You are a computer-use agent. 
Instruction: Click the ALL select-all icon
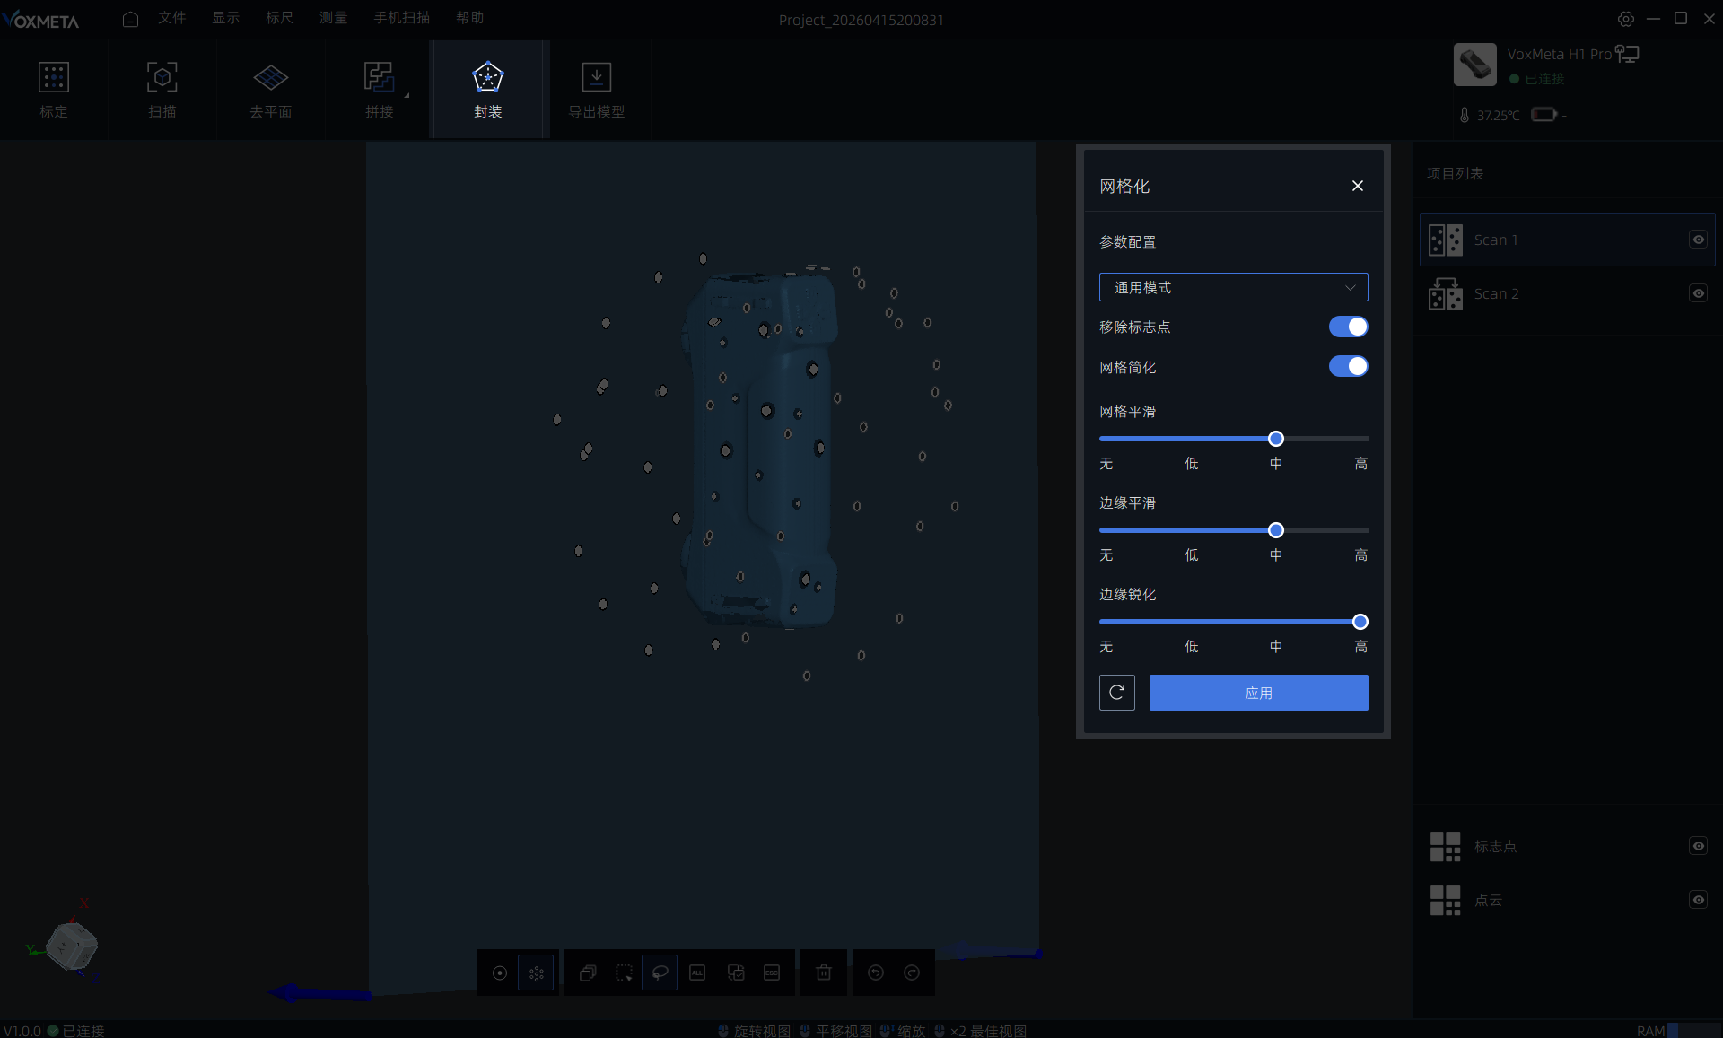coord(697,973)
